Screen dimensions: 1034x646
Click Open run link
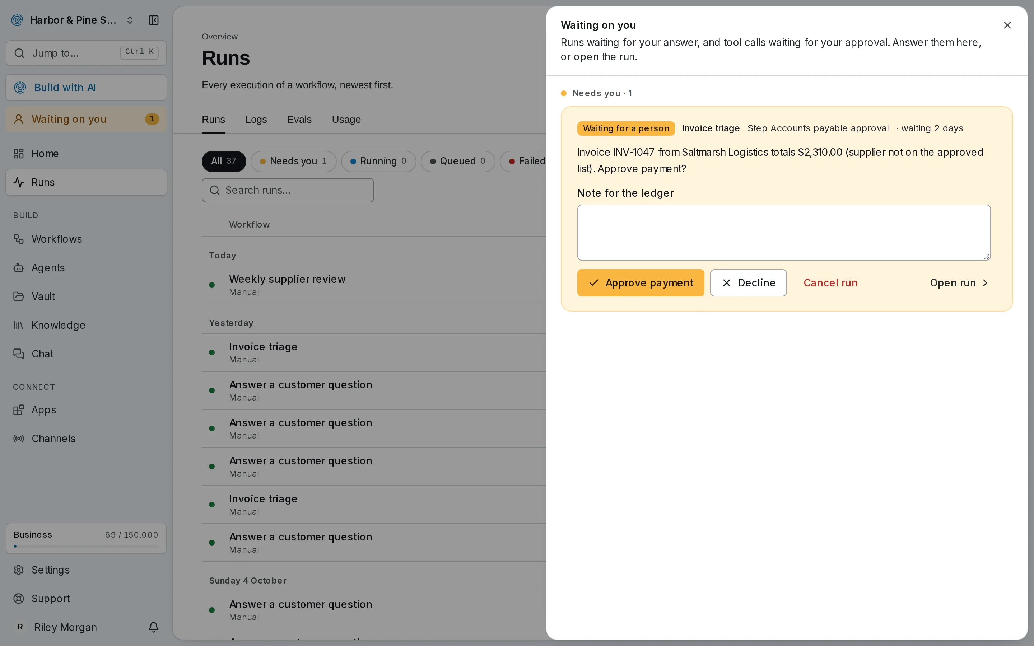click(959, 283)
